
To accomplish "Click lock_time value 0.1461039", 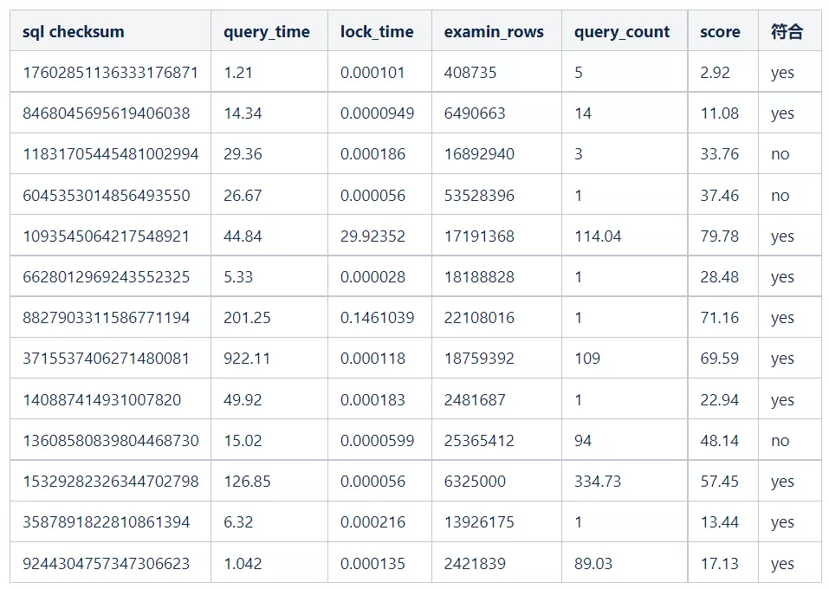I will (x=377, y=318).
